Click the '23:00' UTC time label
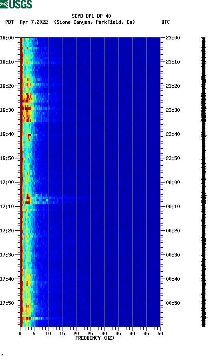This screenshot has height=359, width=221. [173, 37]
